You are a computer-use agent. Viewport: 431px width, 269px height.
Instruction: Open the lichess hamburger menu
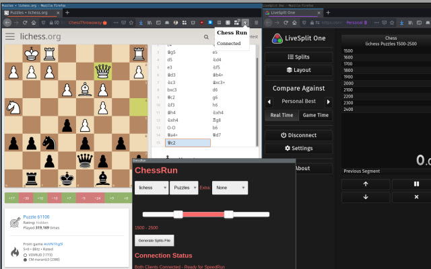[10, 36]
